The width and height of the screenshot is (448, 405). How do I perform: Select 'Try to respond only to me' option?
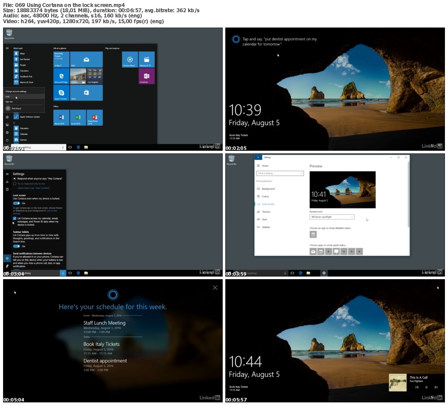(29, 184)
